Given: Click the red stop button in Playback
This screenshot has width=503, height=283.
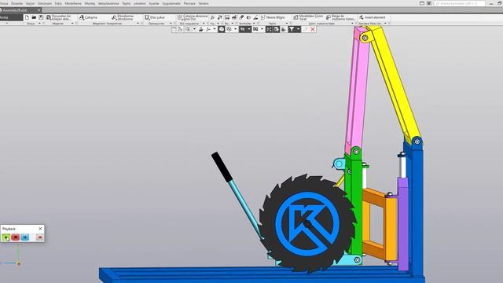Looking at the screenshot, I should (16, 237).
